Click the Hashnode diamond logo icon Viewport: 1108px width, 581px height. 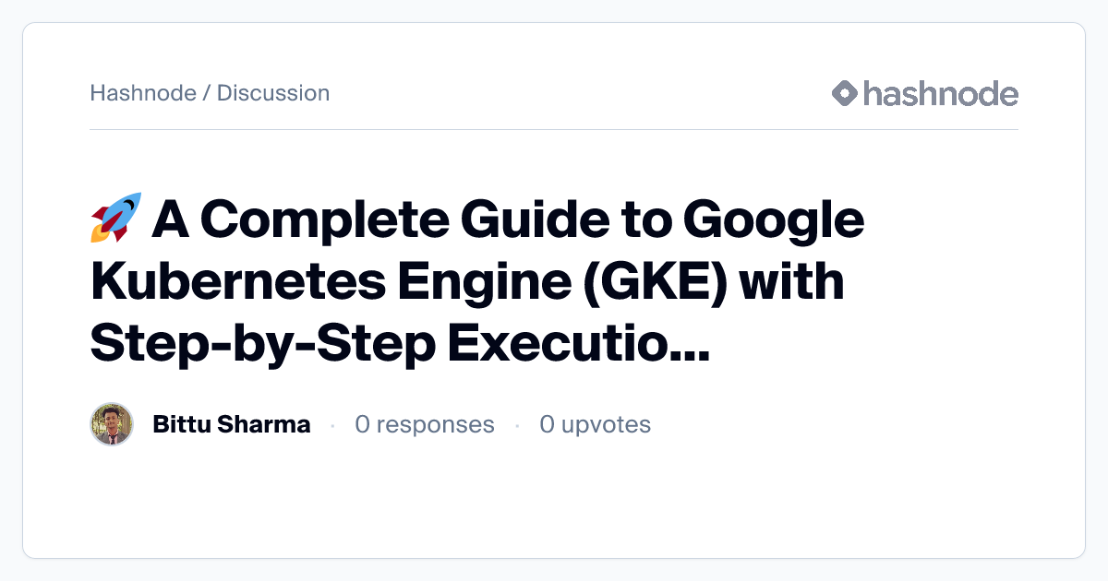point(845,93)
